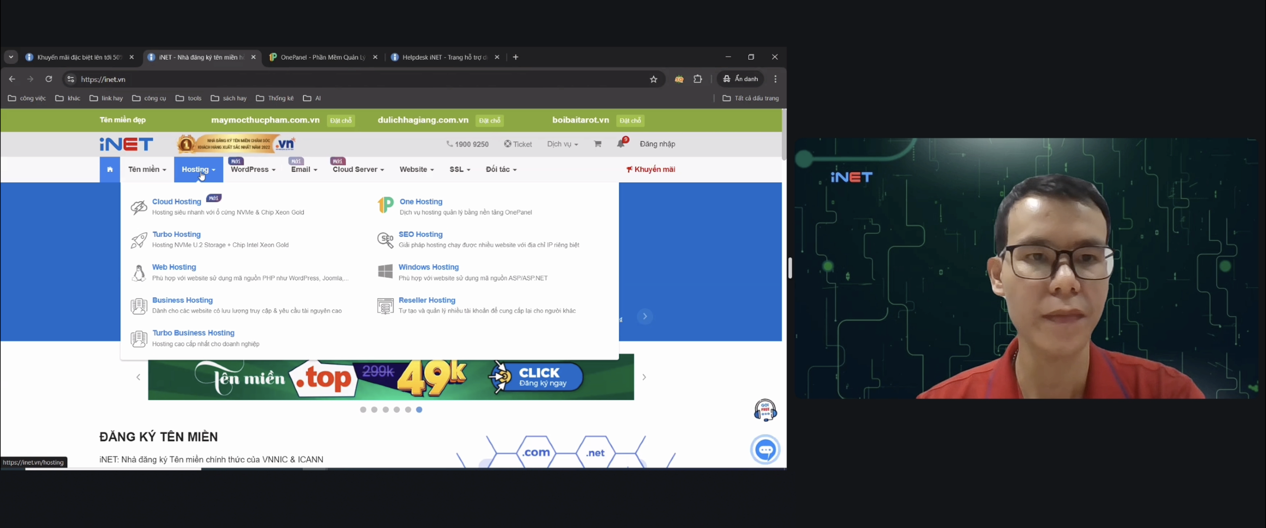Click the Turbo Business Hosting icon
Screen dimensions: 1266x528
(139, 339)
